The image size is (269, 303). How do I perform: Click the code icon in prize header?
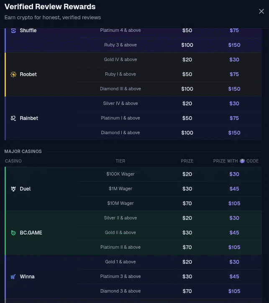tap(242, 161)
